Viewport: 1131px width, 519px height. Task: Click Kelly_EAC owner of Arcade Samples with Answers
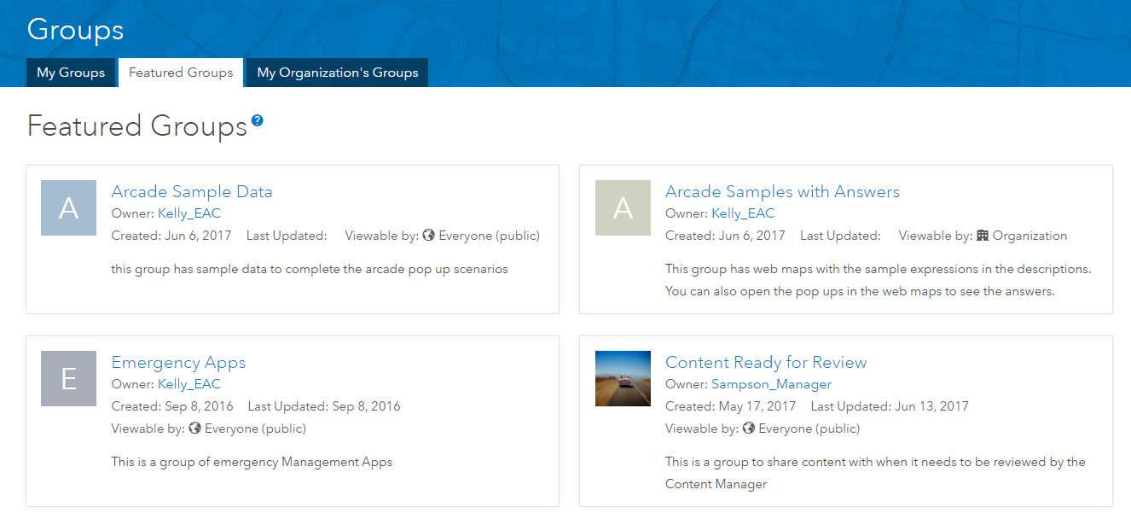[743, 213]
